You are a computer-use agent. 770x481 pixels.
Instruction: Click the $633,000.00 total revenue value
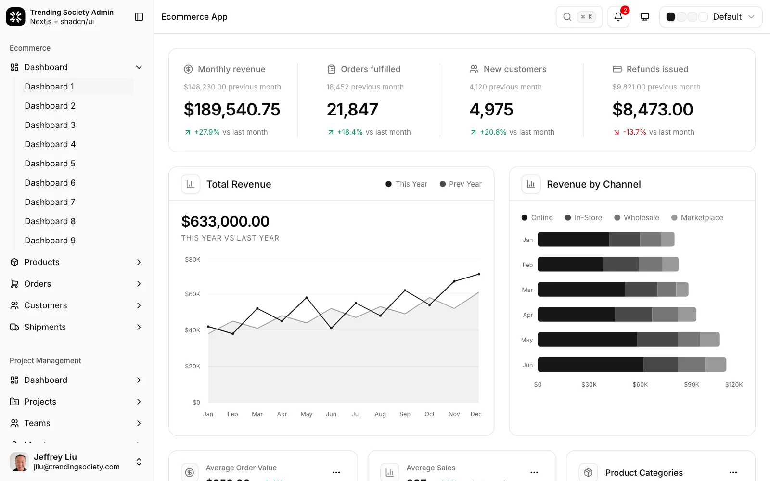pyautogui.click(x=225, y=221)
